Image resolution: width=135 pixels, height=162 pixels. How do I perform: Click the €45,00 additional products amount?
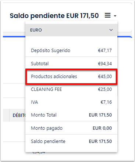click(105, 77)
